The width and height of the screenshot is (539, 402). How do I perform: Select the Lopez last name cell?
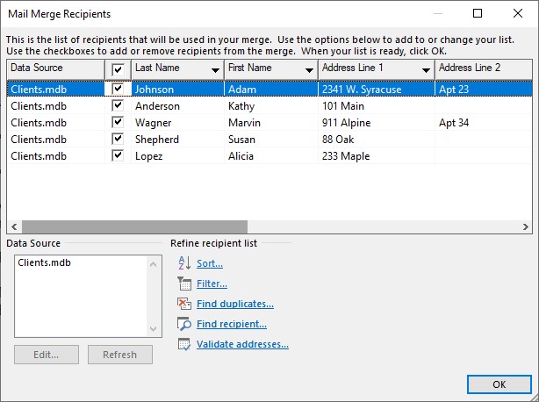(177, 156)
